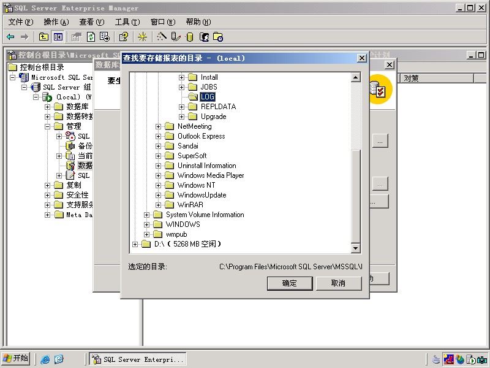The width and height of the screenshot is (490, 368).
Task: Click the New Login toolbar icon
Action: (x=204, y=37)
